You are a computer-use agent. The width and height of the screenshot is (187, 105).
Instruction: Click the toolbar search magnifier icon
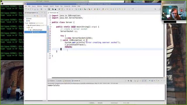pyautogui.click(x=155, y=9)
